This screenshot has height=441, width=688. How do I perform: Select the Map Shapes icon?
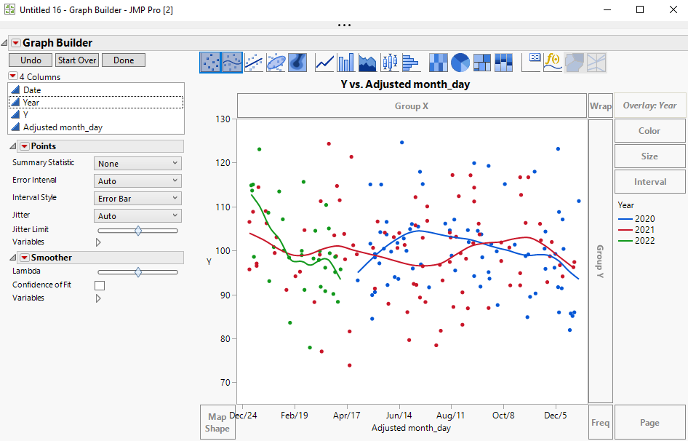pos(575,63)
